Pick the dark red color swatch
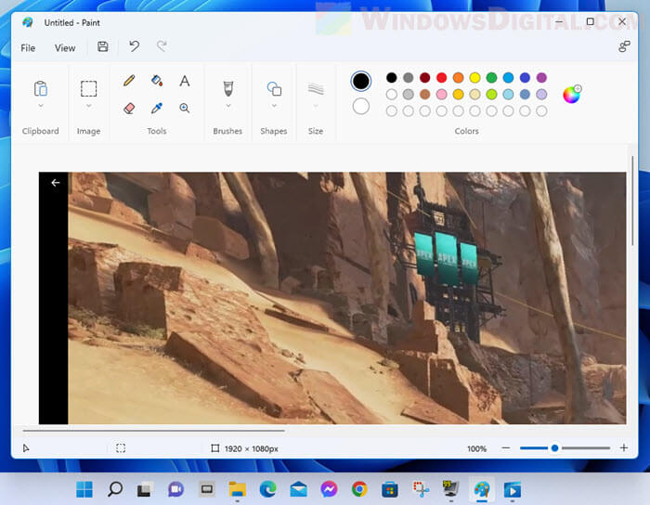 (x=425, y=77)
